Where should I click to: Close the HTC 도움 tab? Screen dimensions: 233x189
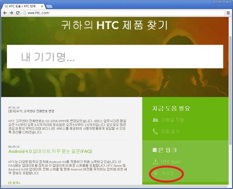[42, 6]
